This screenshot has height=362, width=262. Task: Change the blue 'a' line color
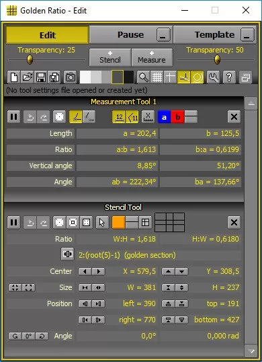click(x=164, y=117)
